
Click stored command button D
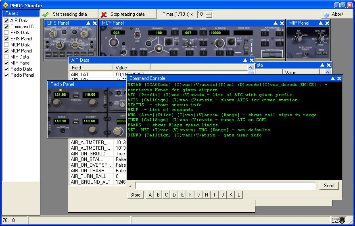174,195
